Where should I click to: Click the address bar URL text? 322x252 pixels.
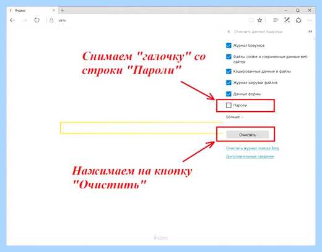pos(62,20)
